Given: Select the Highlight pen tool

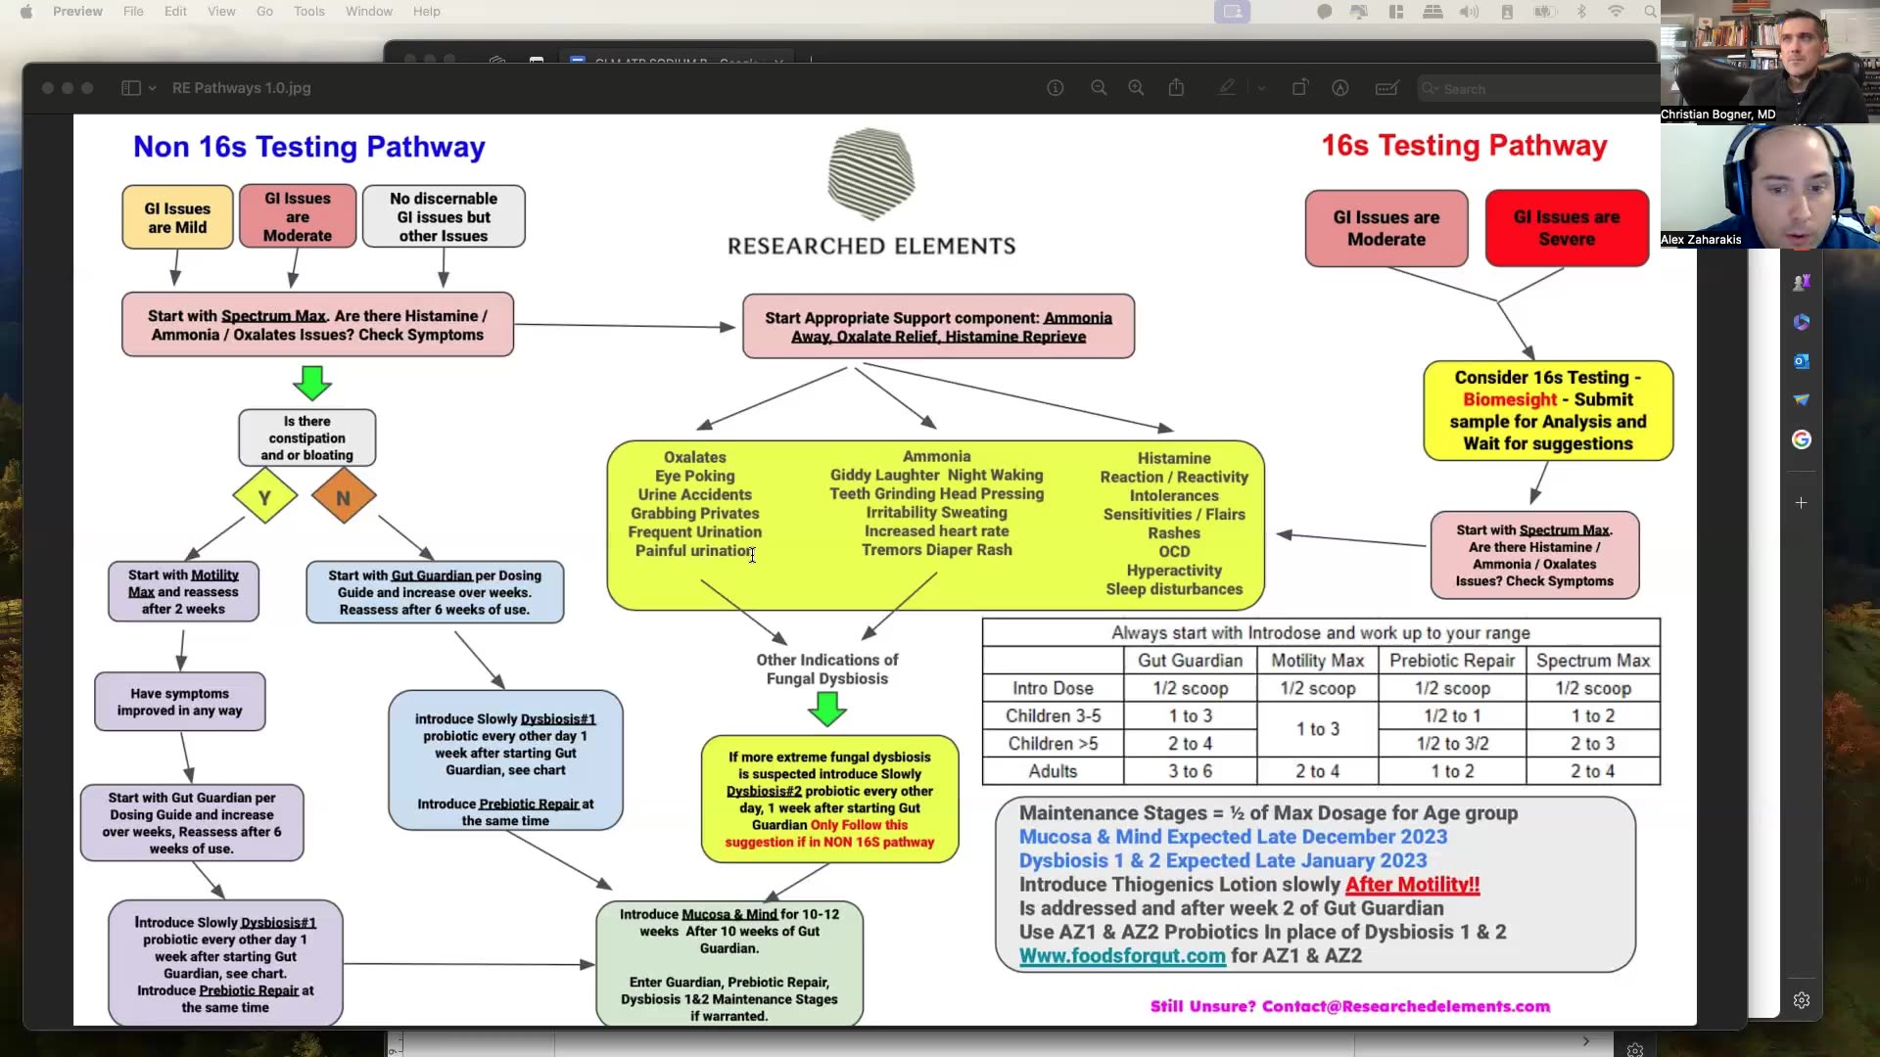Looking at the screenshot, I should (x=1227, y=88).
